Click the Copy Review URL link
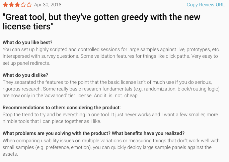 click(x=206, y=5)
